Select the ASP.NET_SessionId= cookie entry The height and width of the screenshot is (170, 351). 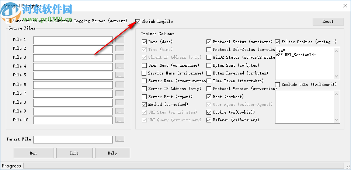point(296,54)
